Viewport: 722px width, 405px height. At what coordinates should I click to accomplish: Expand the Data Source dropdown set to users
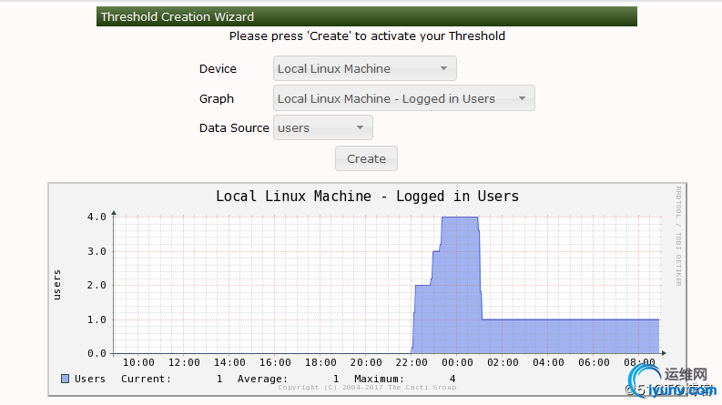pyautogui.click(x=323, y=127)
